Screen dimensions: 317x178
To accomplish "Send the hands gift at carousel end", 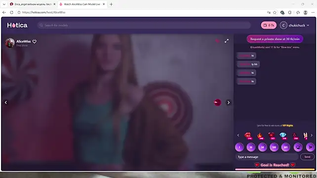I will [x=305, y=135].
